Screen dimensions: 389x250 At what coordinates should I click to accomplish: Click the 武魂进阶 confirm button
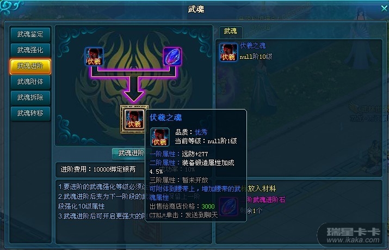point(129,154)
